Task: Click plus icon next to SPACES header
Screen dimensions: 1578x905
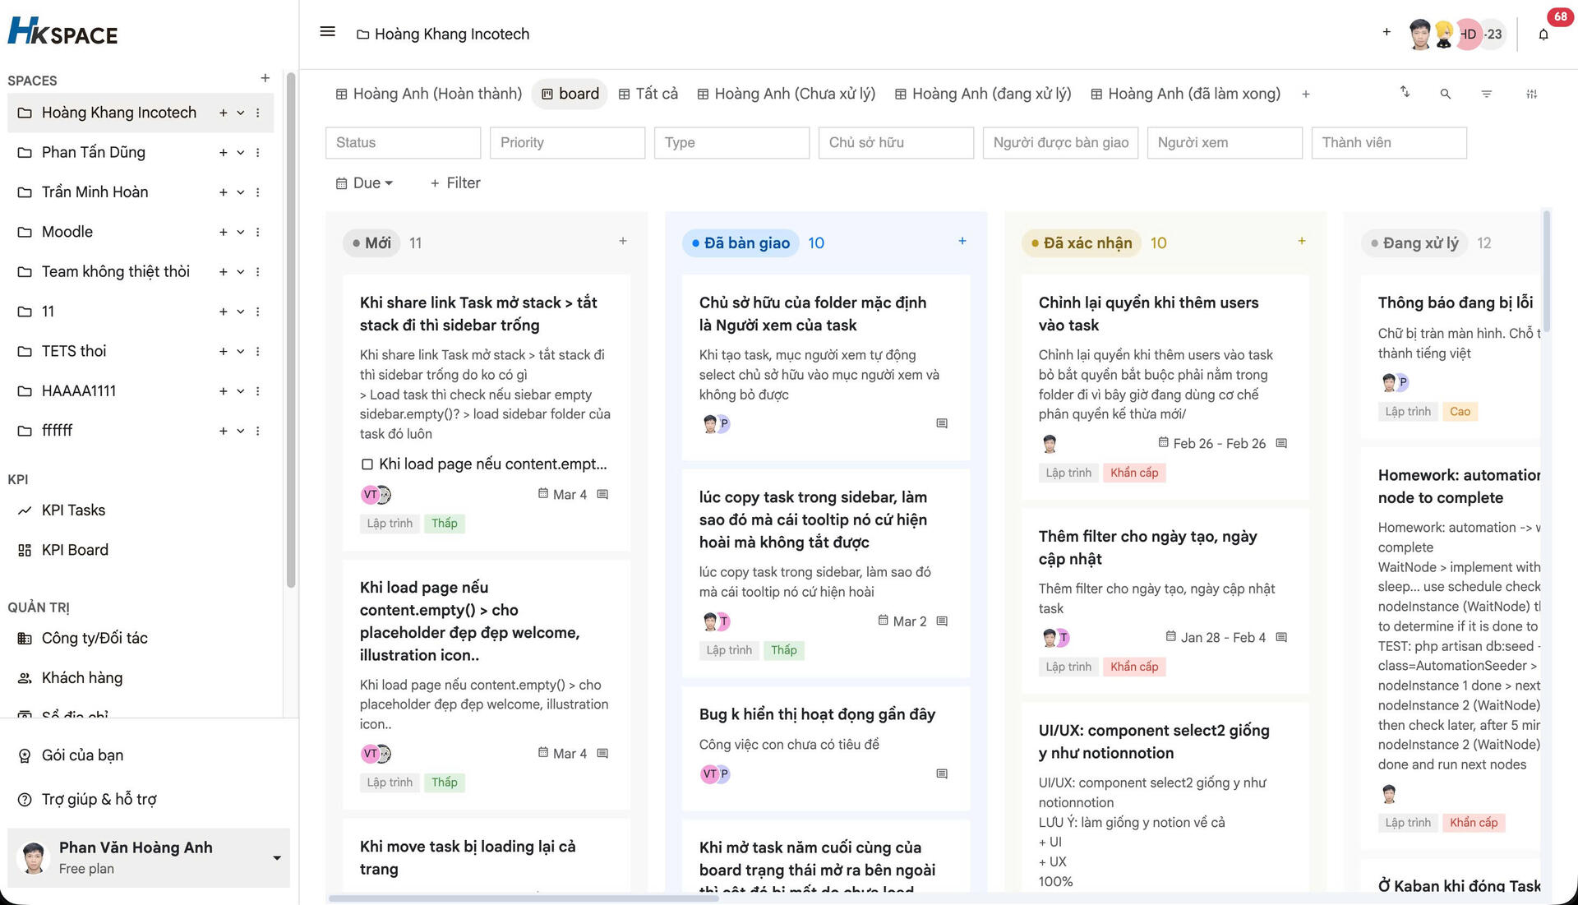Action: (265, 78)
